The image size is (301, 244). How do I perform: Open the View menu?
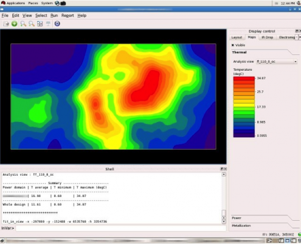coord(27,15)
